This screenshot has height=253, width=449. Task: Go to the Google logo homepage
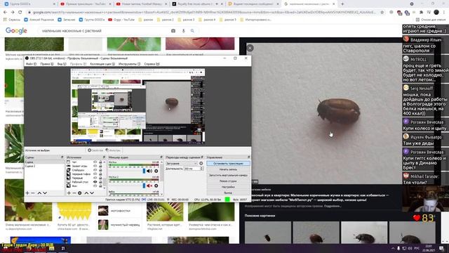click(16, 31)
